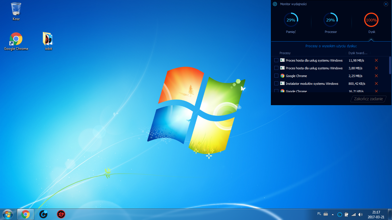Click the 11,98 MB/s disk value

tap(356, 60)
